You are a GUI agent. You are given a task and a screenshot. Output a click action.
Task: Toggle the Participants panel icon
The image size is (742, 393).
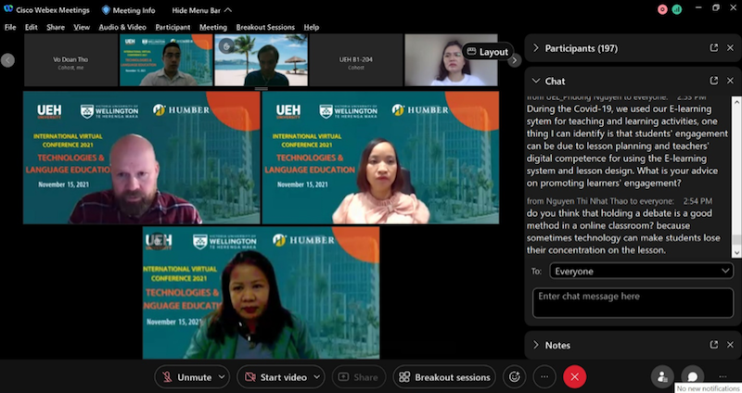point(662,377)
